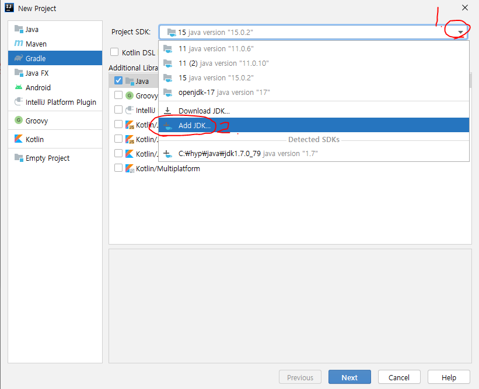Check the IntelliJ library checkbox
Screen dimensions: 479x389
tap(118, 109)
